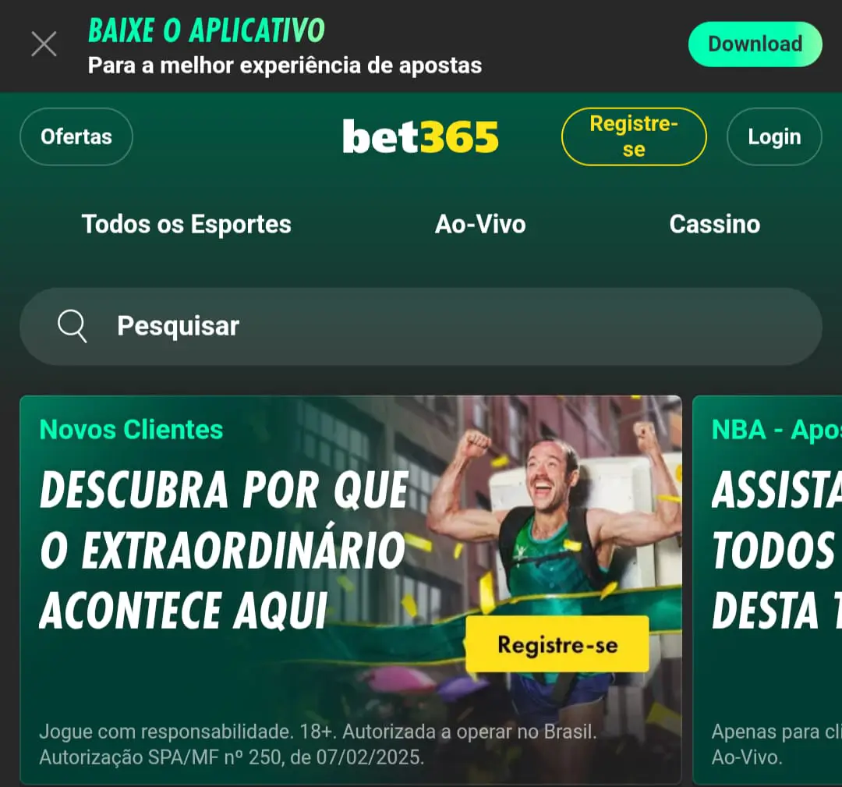Screen dimensions: 842x787
Task: Click the Jogue com responsabilidade disclaimer
Action: pos(318,745)
